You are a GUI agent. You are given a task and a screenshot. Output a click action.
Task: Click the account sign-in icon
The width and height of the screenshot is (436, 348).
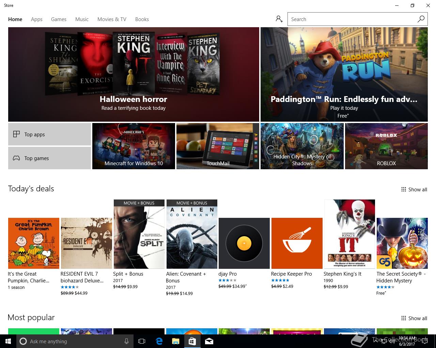click(279, 19)
